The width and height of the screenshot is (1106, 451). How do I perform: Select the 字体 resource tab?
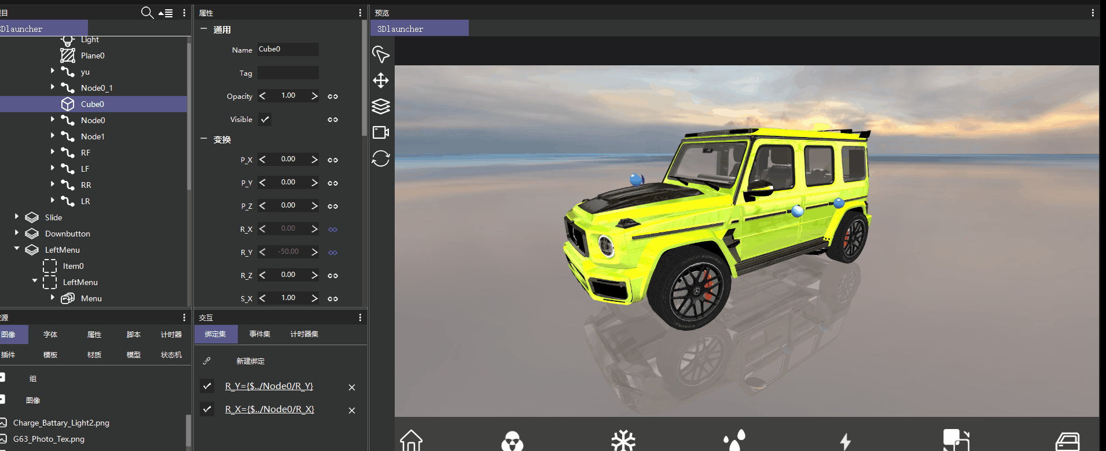50,335
